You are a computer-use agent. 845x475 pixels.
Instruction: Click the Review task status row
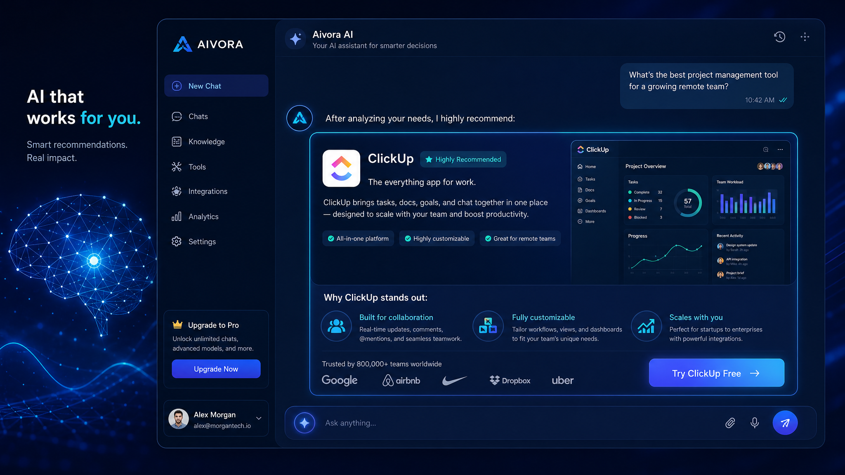coord(645,209)
